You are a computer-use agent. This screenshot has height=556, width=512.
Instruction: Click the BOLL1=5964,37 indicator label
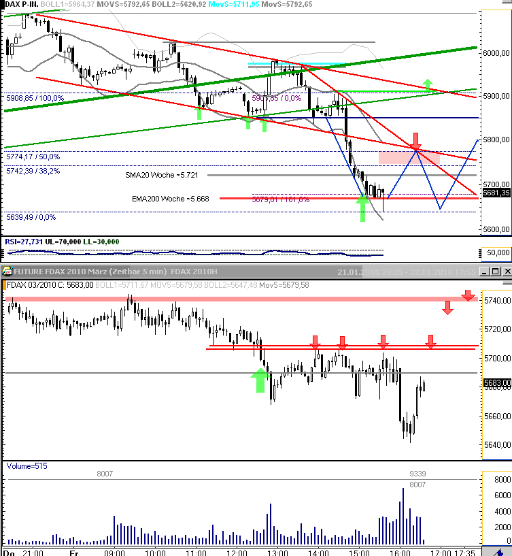coord(68,4)
